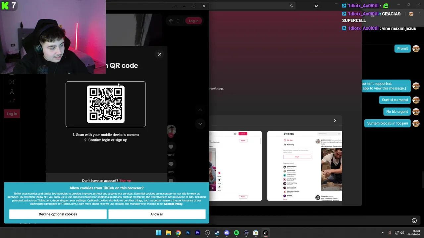The height and width of the screenshot is (238, 424).
Task: Show hidden system tray icons
Action: point(383,233)
